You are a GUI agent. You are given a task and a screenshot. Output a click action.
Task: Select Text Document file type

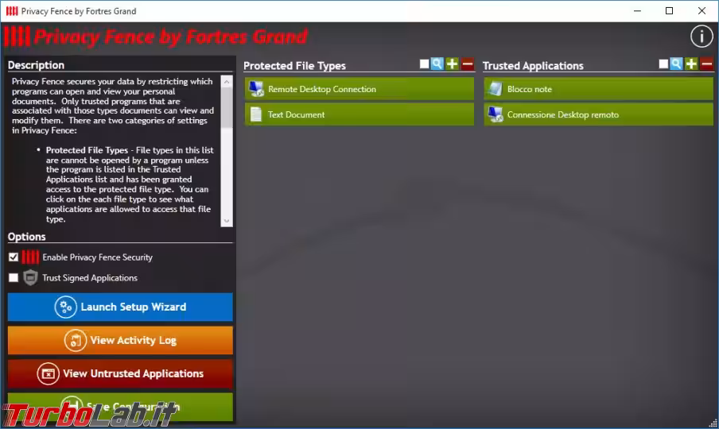359,114
